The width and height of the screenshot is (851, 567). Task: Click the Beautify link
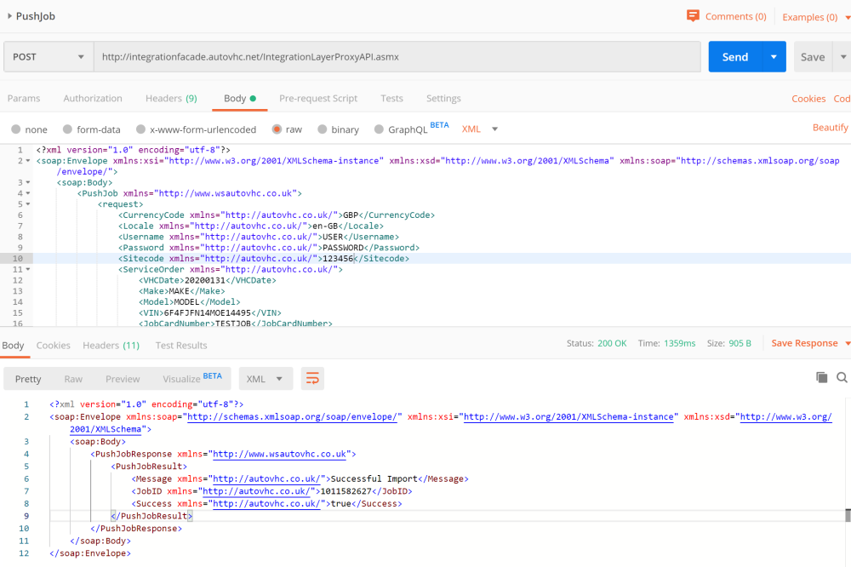click(x=830, y=128)
